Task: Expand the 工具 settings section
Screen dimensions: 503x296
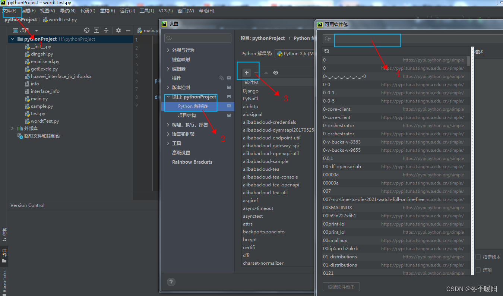Action: coord(168,143)
